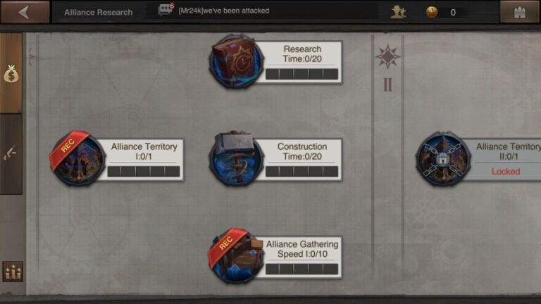The image size is (541, 304).
Task: Read the 'we've been attacked' message
Action: point(223,11)
